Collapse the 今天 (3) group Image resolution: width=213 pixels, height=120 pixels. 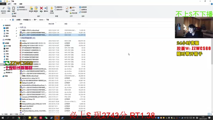click(19, 27)
